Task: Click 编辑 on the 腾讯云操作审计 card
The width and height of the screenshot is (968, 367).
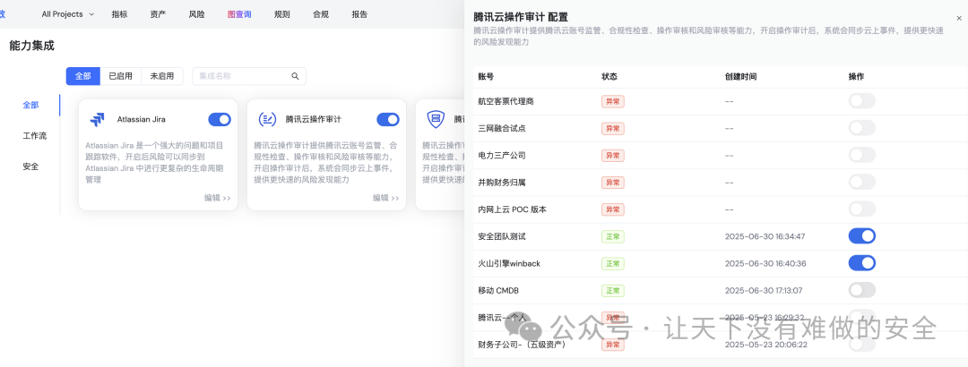Action: tap(385, 198)
